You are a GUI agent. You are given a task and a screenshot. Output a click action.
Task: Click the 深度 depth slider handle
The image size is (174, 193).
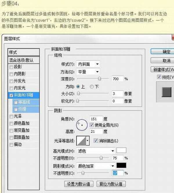click(x=99, y=78)
